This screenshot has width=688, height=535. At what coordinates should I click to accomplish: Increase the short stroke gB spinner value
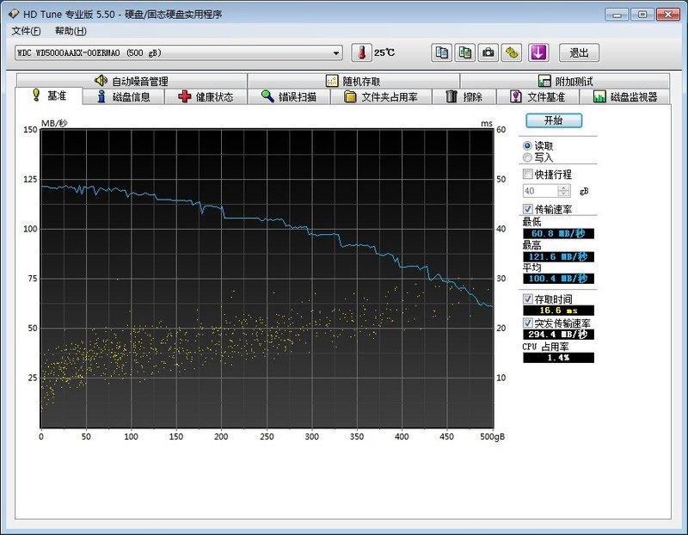(564, 188)
